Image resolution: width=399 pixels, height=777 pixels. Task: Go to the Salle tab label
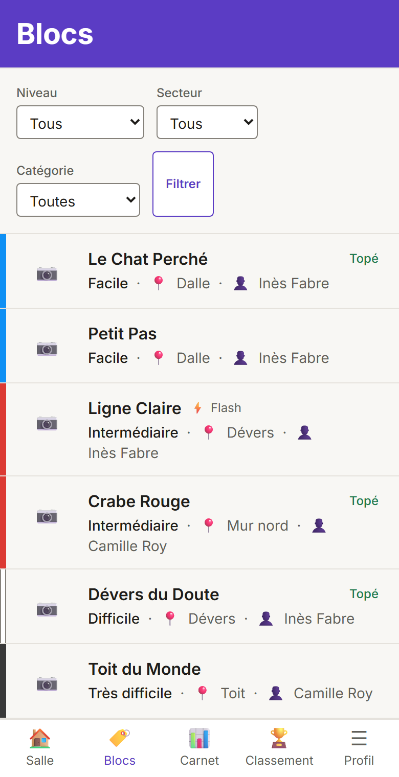coord(40,761)
